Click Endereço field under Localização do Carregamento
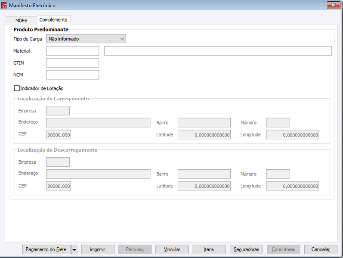The image size is (343, 258). coord(98,123)
